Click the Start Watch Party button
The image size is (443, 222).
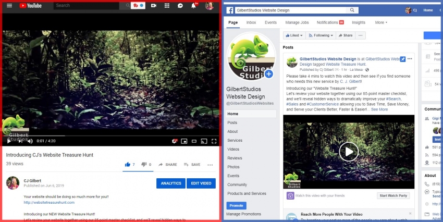click(x=393, y=196)
